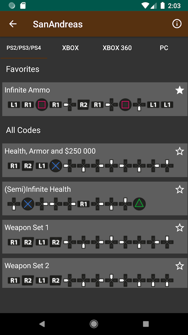Click first pink square icon in Infinite Ammo
This screenshot has width=188, height=335.
coord(42,105)
